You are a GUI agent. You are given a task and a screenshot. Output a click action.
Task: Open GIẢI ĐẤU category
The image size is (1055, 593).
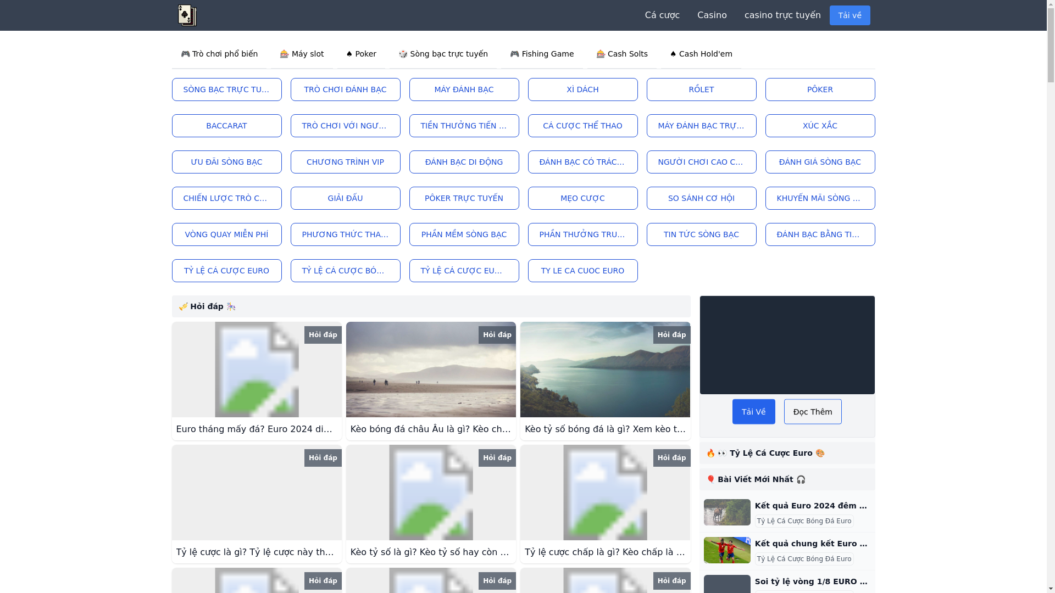coord(346,198)
